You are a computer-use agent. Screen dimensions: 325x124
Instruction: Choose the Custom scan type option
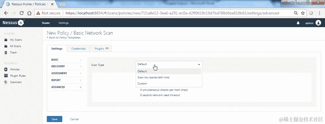(169, 84)
